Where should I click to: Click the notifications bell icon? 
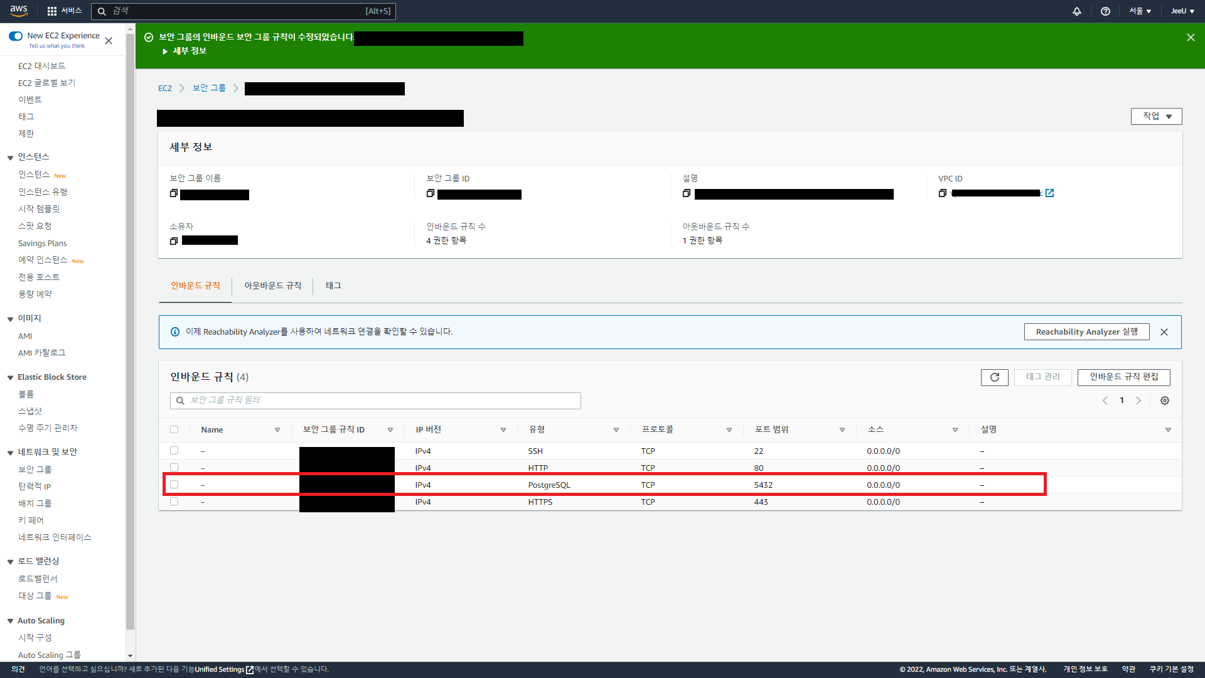click(x=1077, y=11)
